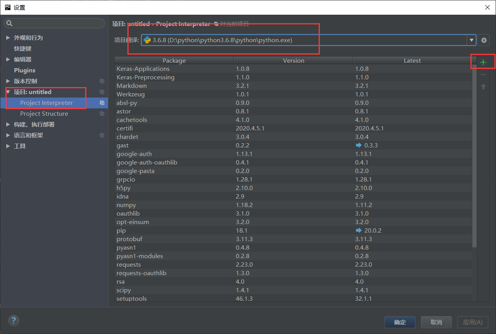
Task: Select the numpy package row
Action: (x=293, y=205)
